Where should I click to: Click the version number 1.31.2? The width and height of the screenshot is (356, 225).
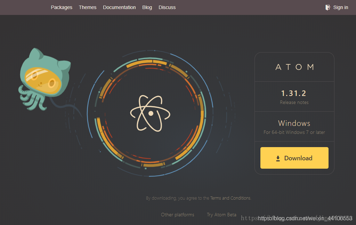(293, 93)
